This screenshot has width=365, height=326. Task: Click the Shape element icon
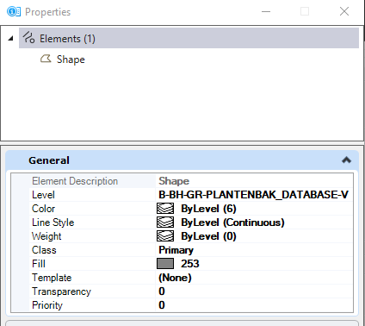[46, 59]
